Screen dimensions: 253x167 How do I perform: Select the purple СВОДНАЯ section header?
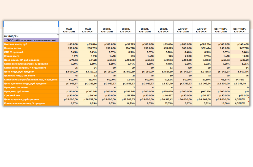click(31, 40)
